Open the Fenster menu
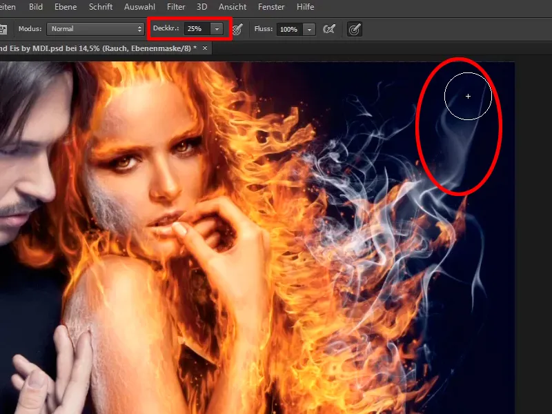This screenshot has width=552, height=414. click(x=271, y=7)
